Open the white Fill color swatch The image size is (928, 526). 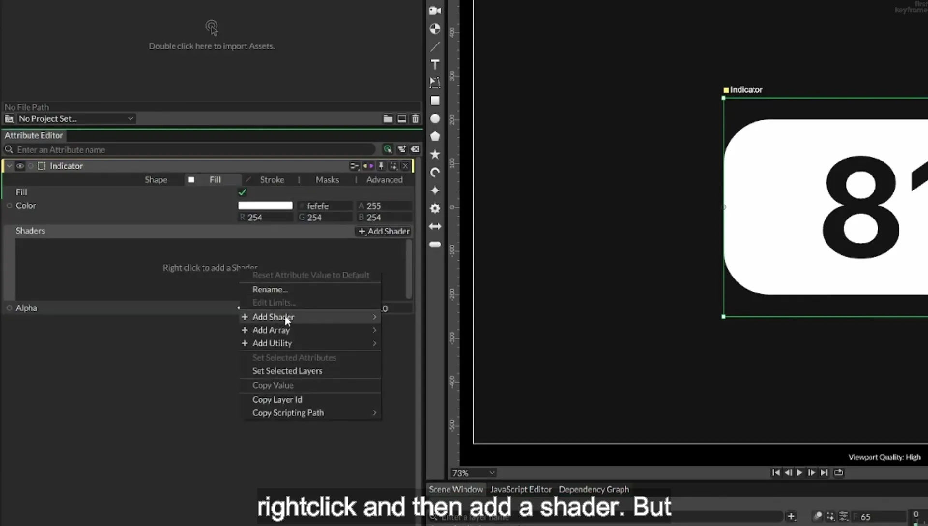[265, 205]
